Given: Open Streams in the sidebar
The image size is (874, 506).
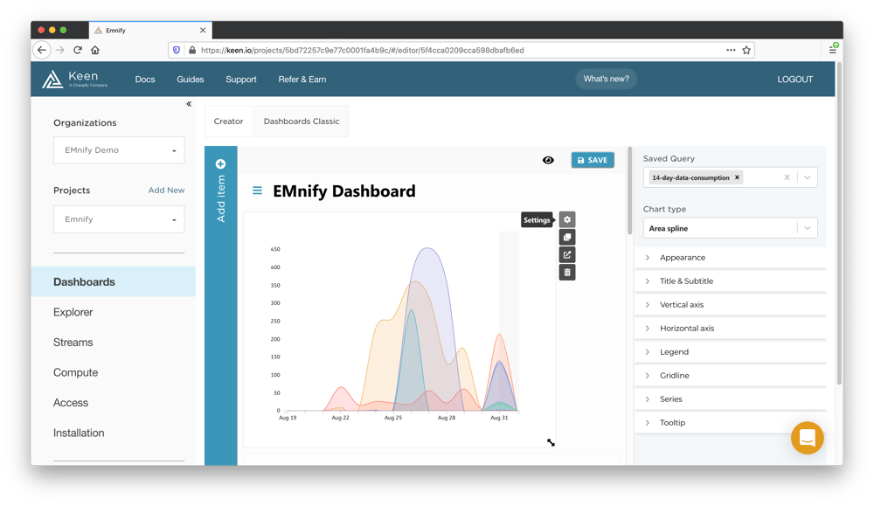Looking at the screenshot, I should pyautogui.click(x=73, y=343).
